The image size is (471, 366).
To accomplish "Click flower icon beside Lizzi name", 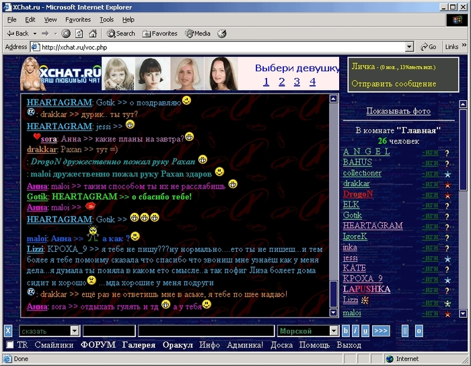I will [x=365, y=300].
